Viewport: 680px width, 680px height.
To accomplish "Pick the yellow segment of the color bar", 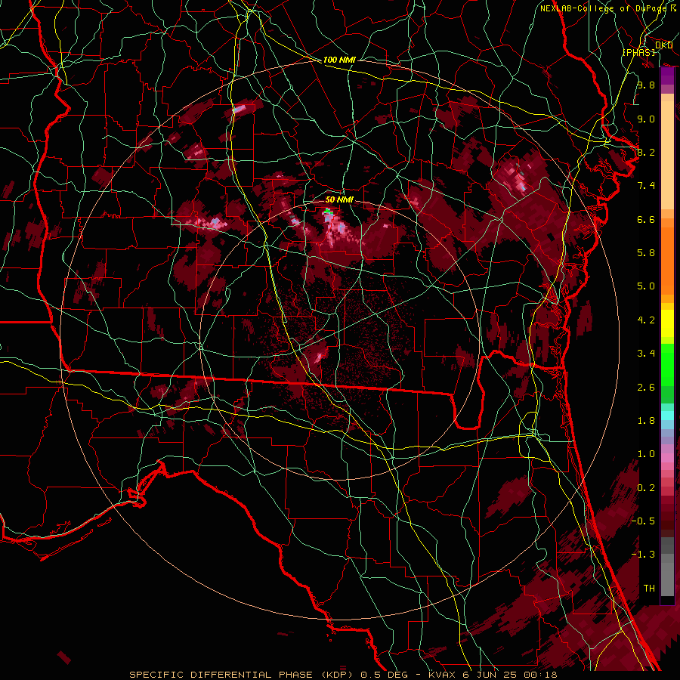I will (667, 323).
